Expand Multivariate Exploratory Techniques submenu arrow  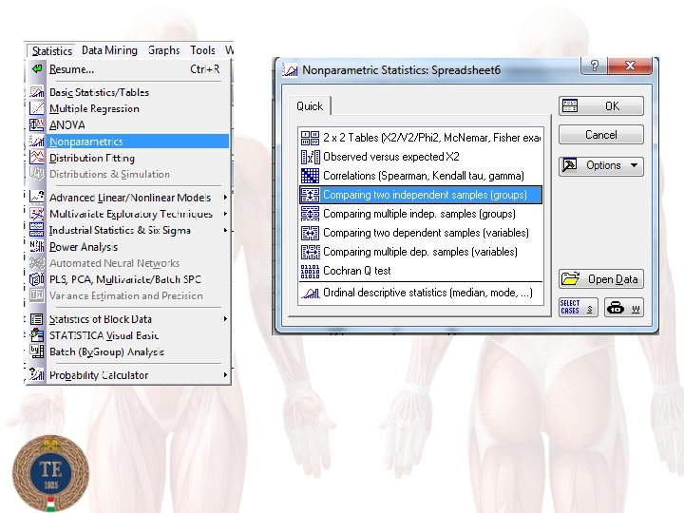click(225, 214)
